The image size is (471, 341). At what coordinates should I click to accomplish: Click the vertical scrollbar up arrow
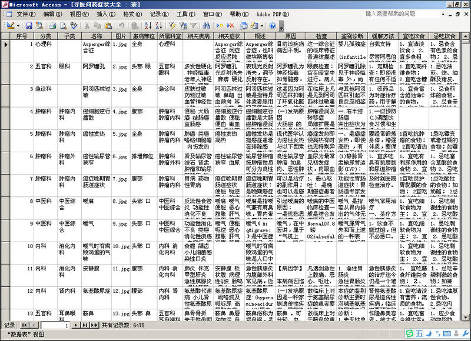coord(465,36)
